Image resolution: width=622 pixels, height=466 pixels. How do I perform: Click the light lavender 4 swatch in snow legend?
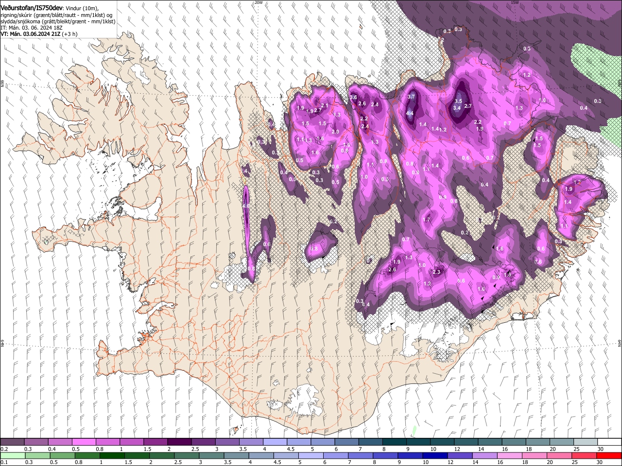275,442
